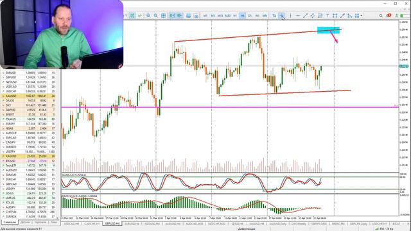
Task: Select the magenta horizontal line on chart
Action: (230, 107)
